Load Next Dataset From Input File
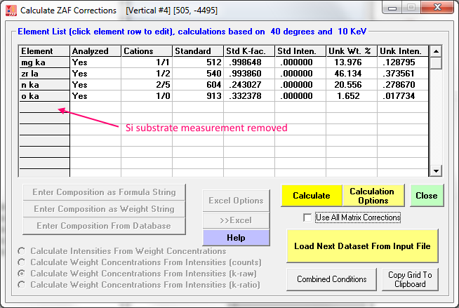 [362, 246]
